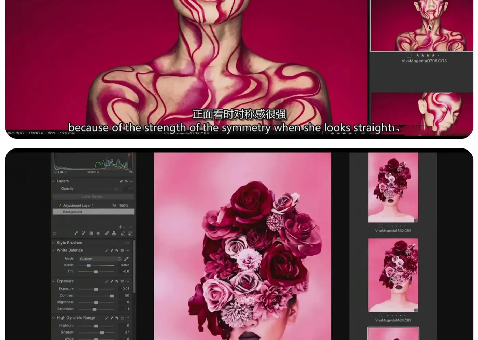The image size is (478, 340).
Task: Open the add layer plus dropdown
Action: point(121,227)
